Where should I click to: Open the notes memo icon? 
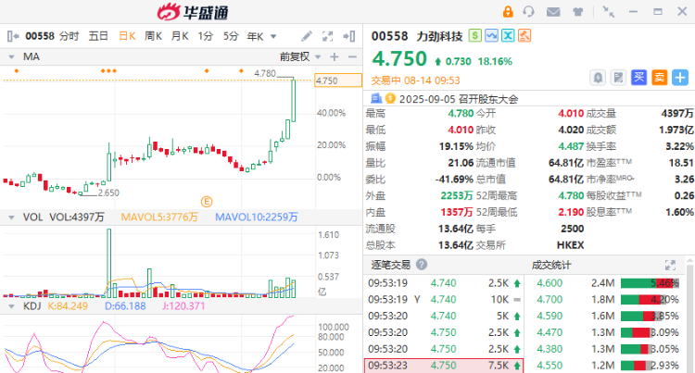(x=618, y=78)
